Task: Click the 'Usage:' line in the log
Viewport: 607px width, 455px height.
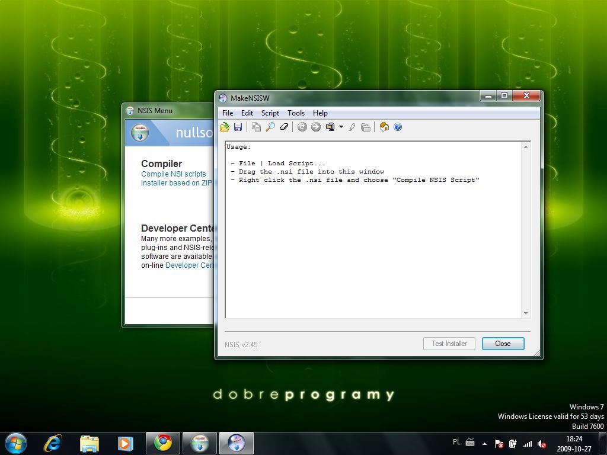Action: 238,147
